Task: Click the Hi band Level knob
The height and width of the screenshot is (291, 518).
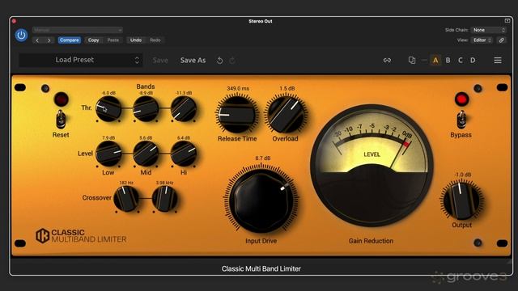Action: (184, 154)
